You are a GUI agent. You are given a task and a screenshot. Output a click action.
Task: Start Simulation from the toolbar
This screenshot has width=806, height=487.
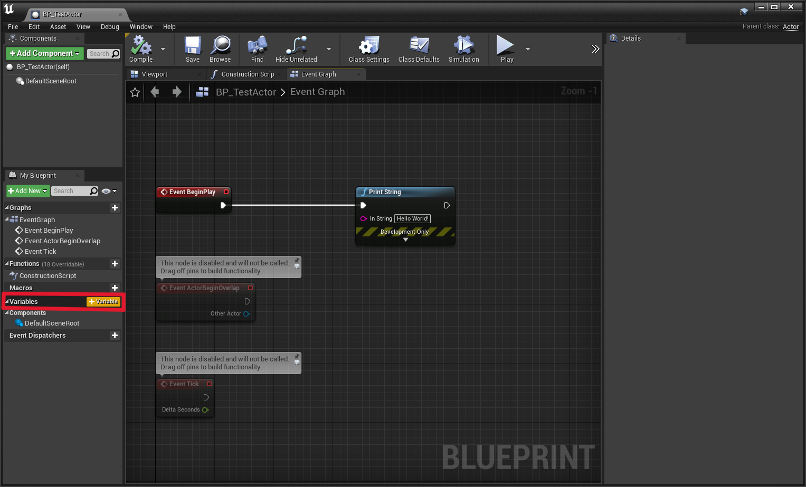coord(463,49)
